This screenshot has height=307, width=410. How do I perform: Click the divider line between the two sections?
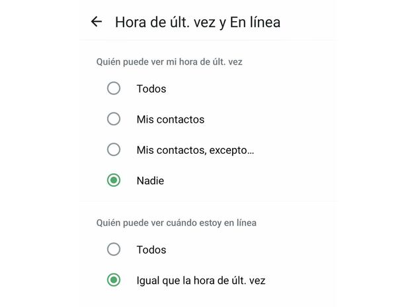[208, 201]
